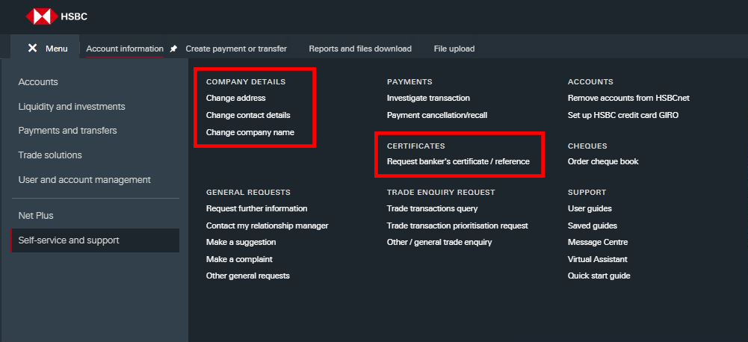Open Change company name link

pos(250,132)
